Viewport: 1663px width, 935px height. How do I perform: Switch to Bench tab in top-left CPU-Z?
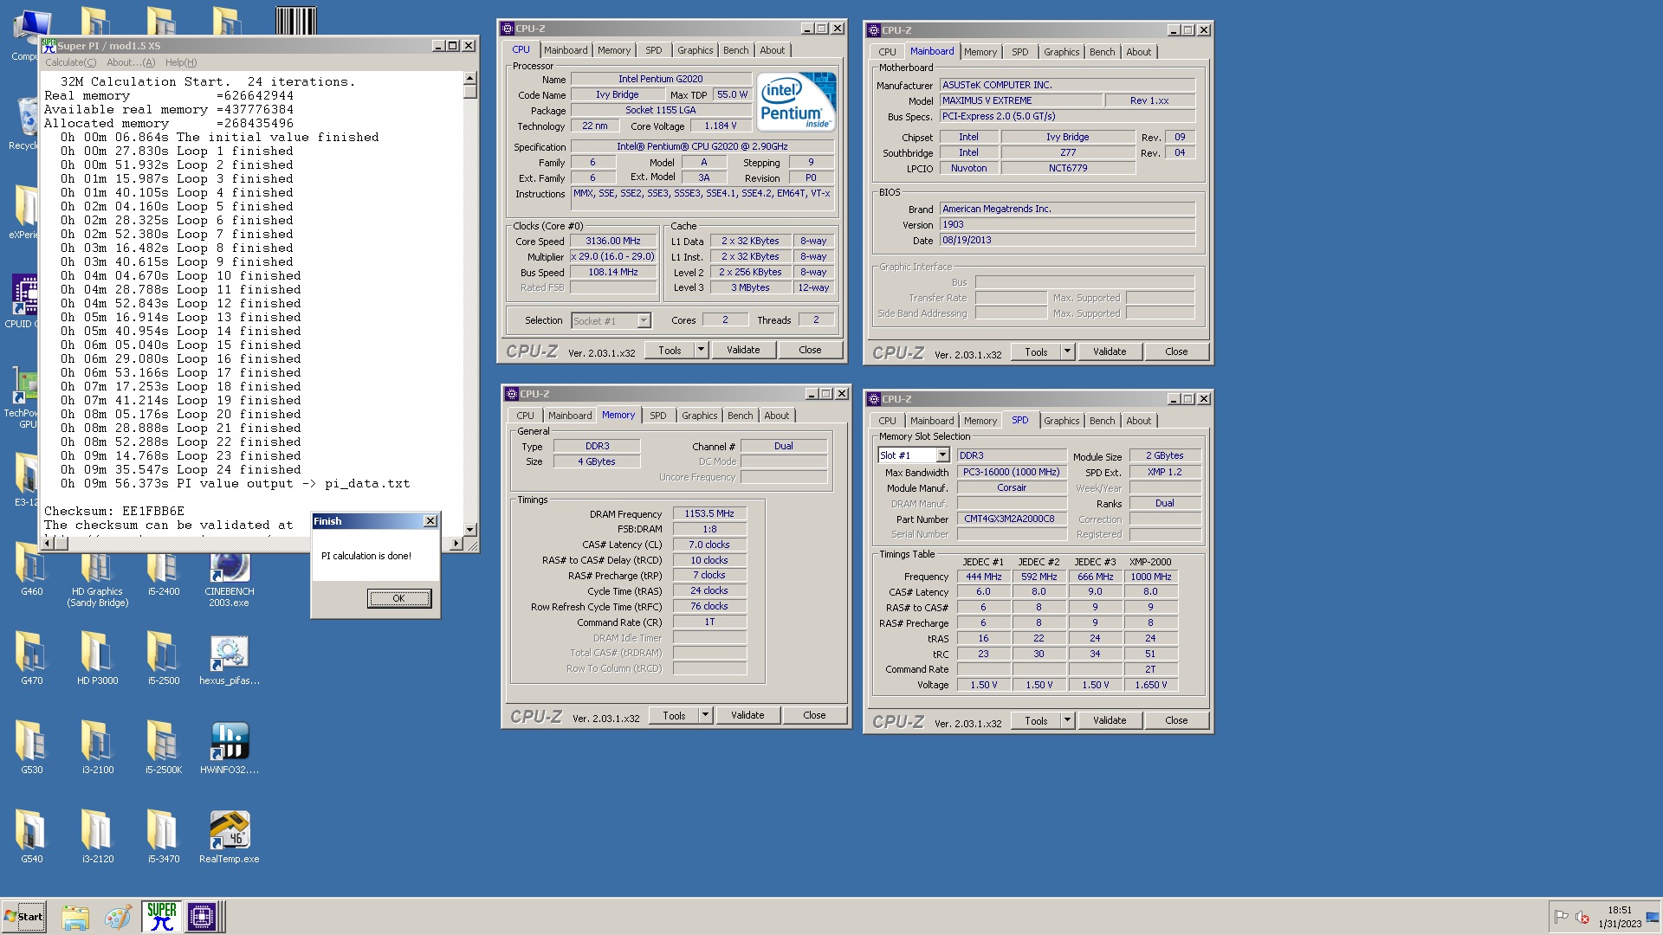click(735, 50)
